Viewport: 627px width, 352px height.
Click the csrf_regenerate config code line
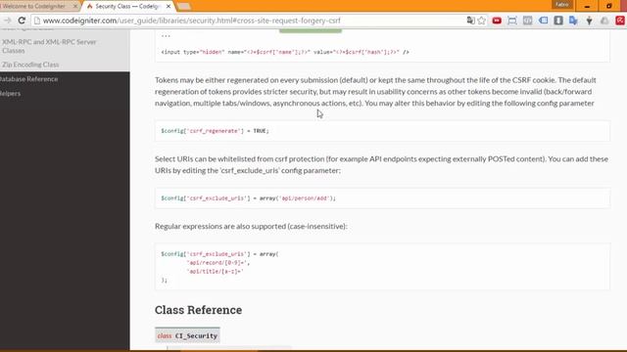tap(216, 131)
